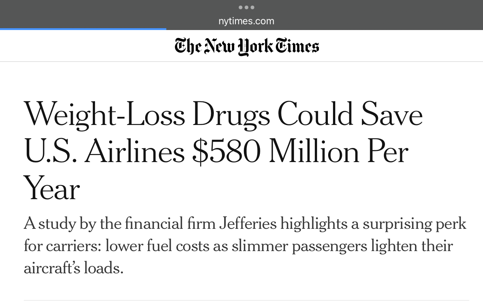This screenshot has height=303, width=483.
Task: Click the blue page loading progress bar
Action: [83, 29]
